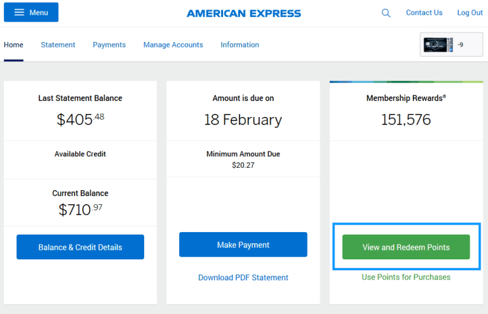
Task: Select the Information tab
Action: (240, 45)
